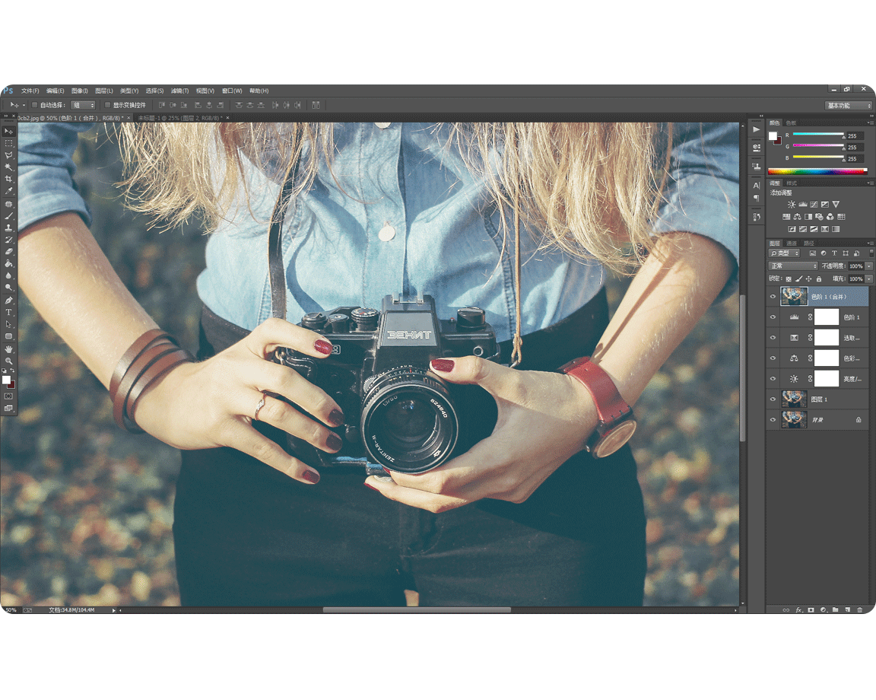
Task: Open the Actions panel play icon
Action: tap(756, 129)
